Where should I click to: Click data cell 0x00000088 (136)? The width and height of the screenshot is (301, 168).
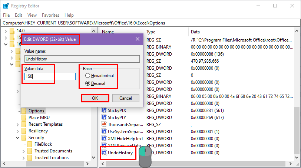[207, 54]
